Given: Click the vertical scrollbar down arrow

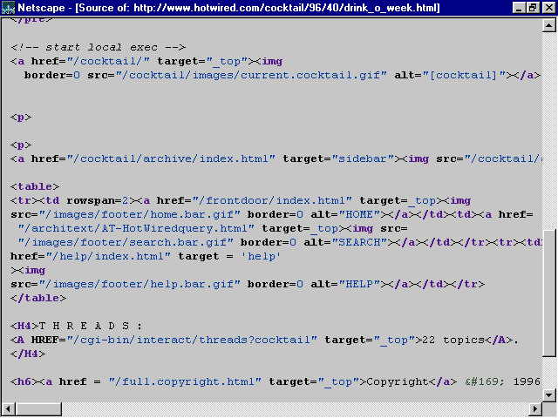Looking at the screenshot, I should click(x=549, y=394).
